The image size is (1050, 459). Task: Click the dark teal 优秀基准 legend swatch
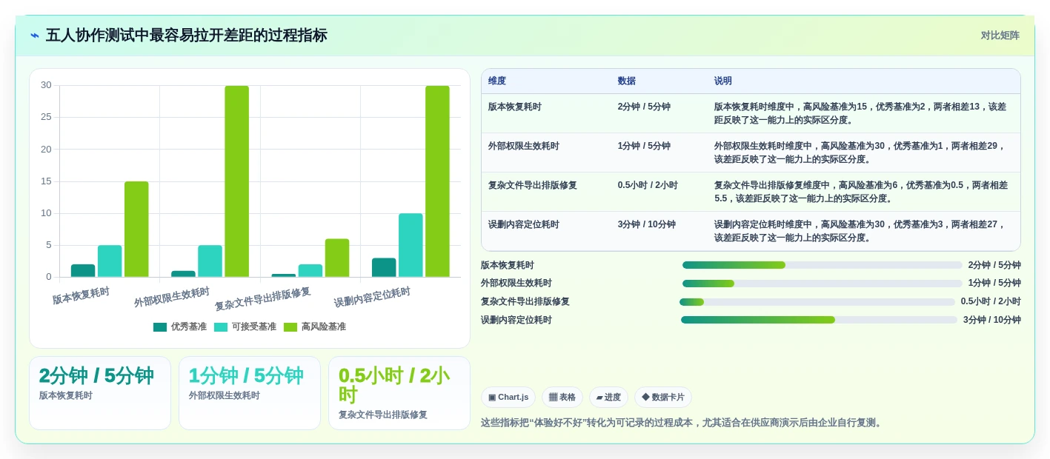pyautogui.click(x=160, y=326)
